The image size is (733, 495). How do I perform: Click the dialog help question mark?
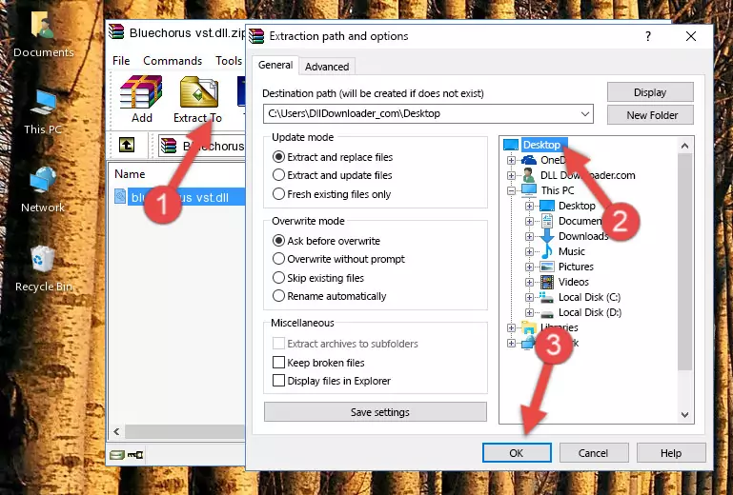pos(648,36)
